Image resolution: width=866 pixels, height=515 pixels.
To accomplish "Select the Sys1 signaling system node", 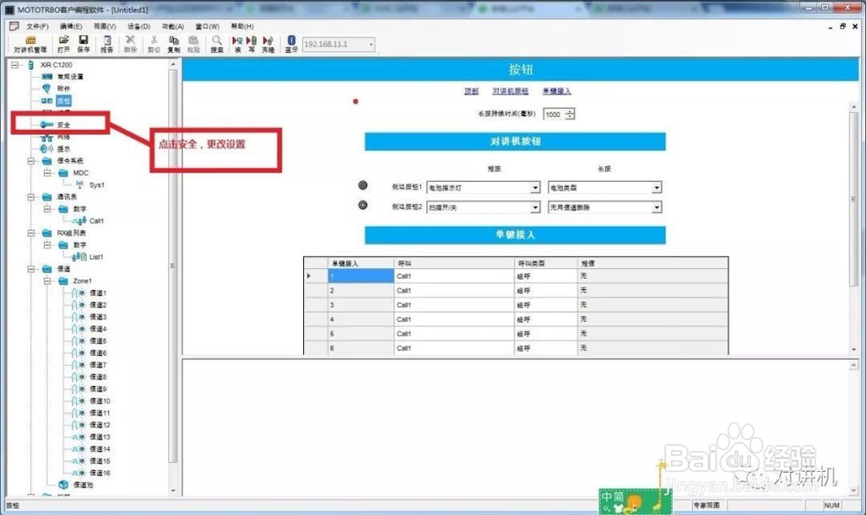I will point(97,185).
